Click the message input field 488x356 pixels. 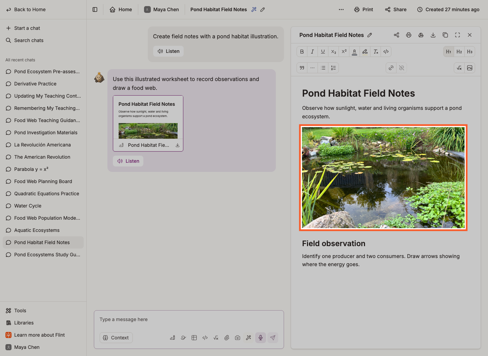click(x=189, y=319)
